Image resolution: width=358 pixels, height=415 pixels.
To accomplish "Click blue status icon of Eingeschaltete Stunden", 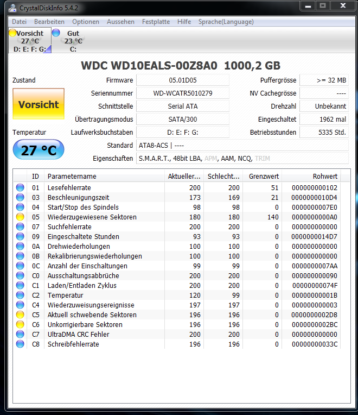I will coord(20,236).
